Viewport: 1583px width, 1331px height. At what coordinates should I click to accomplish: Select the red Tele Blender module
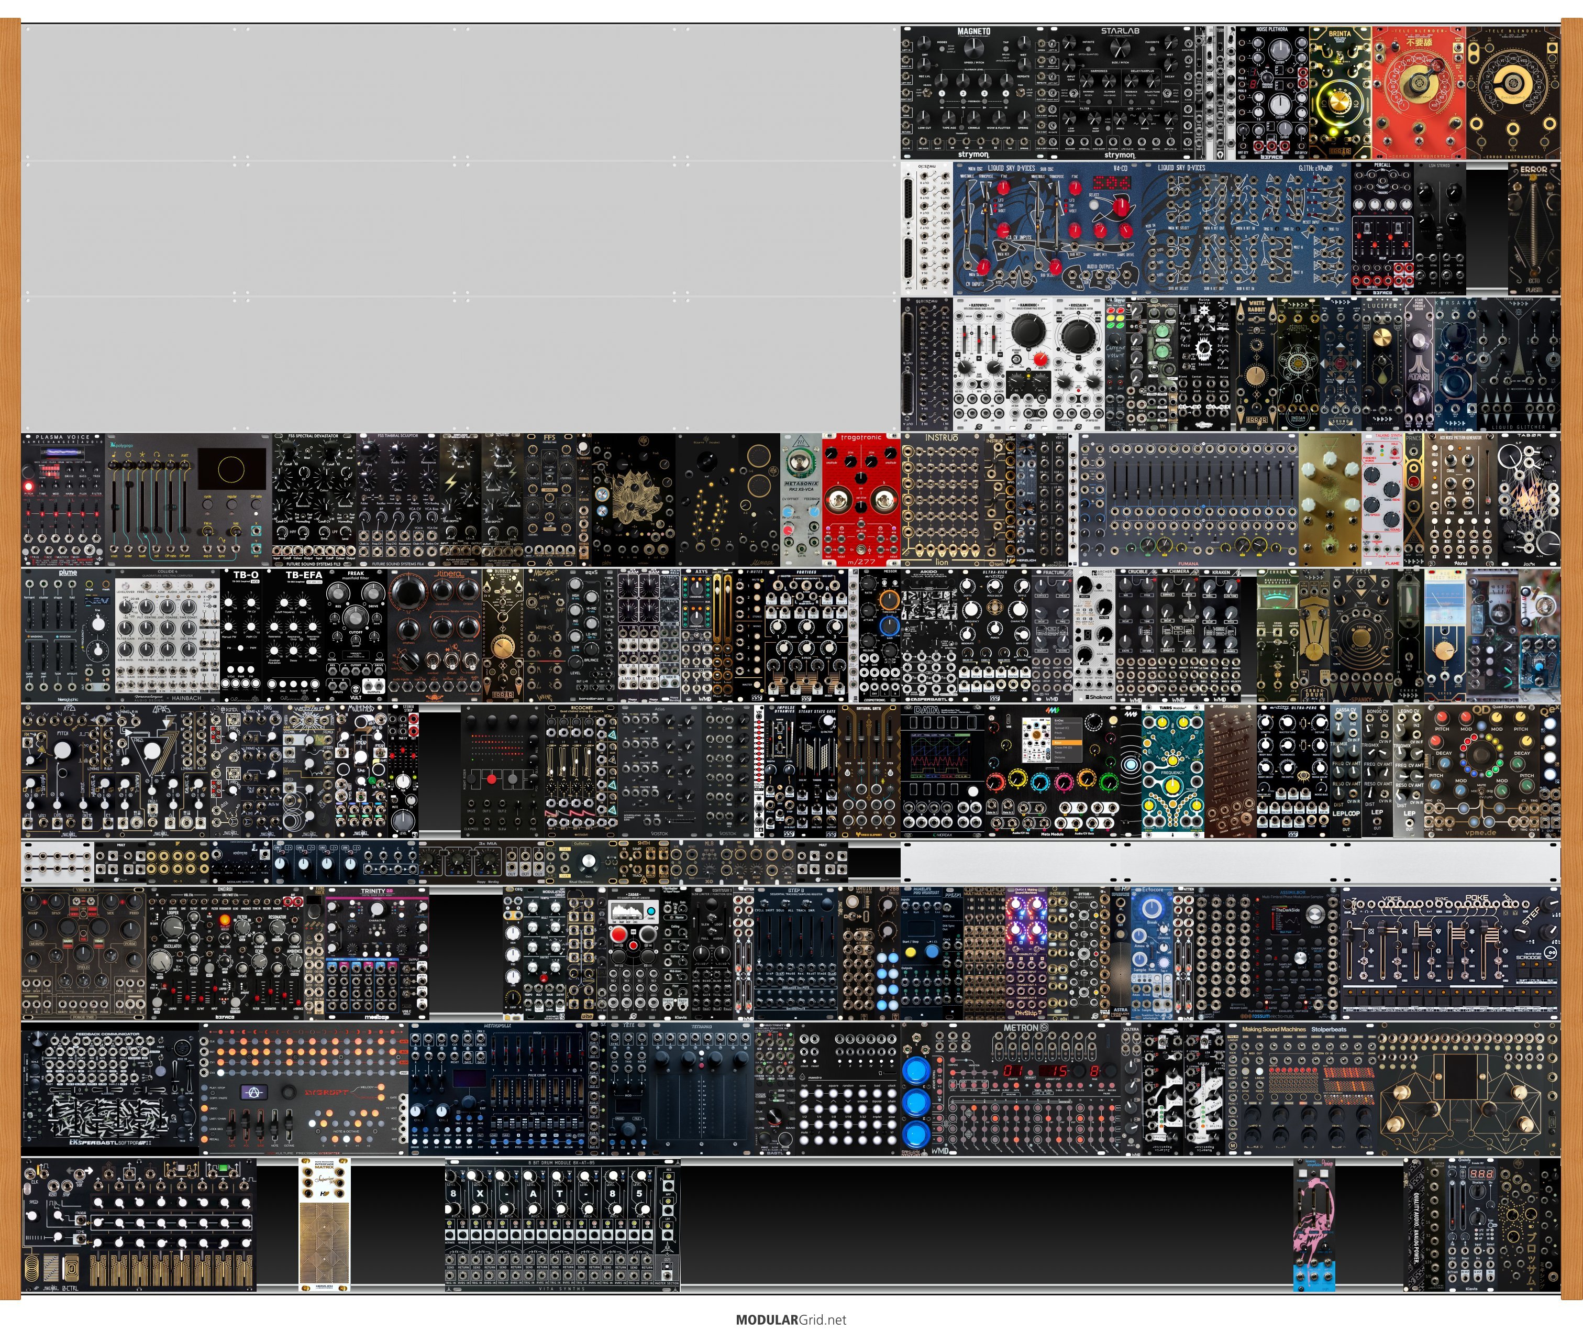click(1418, 93)
